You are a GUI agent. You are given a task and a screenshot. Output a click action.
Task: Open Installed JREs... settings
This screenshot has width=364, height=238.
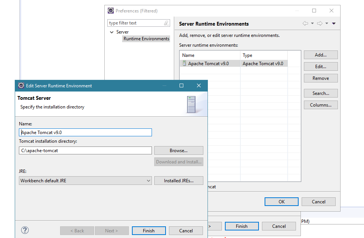point(178,181)
